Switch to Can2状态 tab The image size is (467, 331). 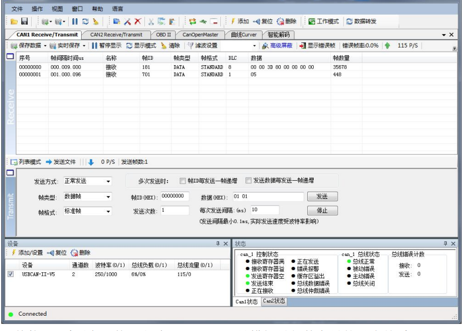pos(274,301)
